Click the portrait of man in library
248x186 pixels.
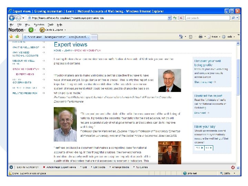pyautogui.click(x=169, y=153)
